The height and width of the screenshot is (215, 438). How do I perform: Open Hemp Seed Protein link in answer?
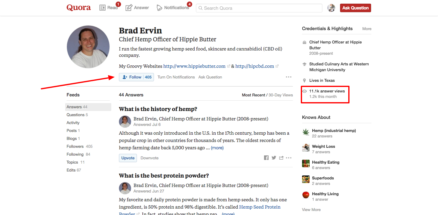tap(260, 207)
